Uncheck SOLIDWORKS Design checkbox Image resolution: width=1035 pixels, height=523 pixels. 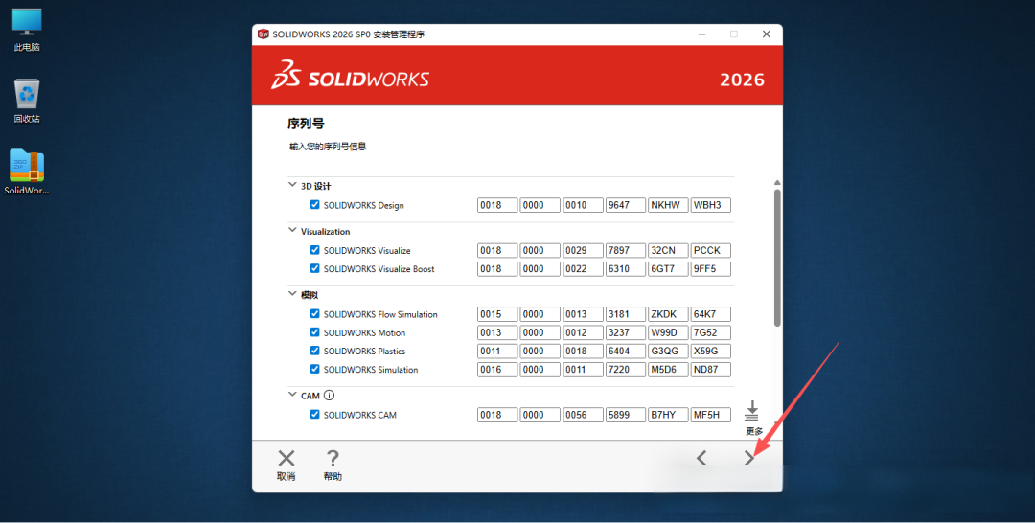point(315,204)
